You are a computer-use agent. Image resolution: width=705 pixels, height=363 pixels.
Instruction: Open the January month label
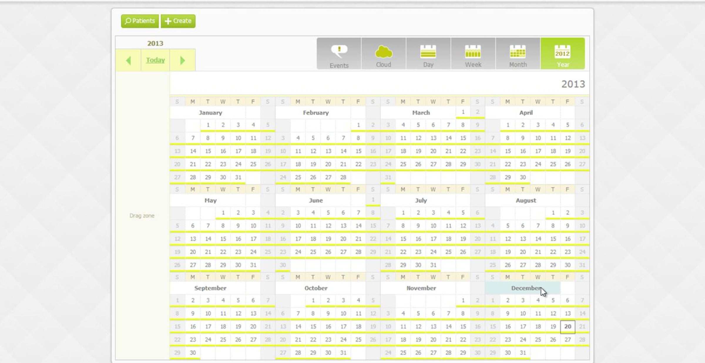210,113
